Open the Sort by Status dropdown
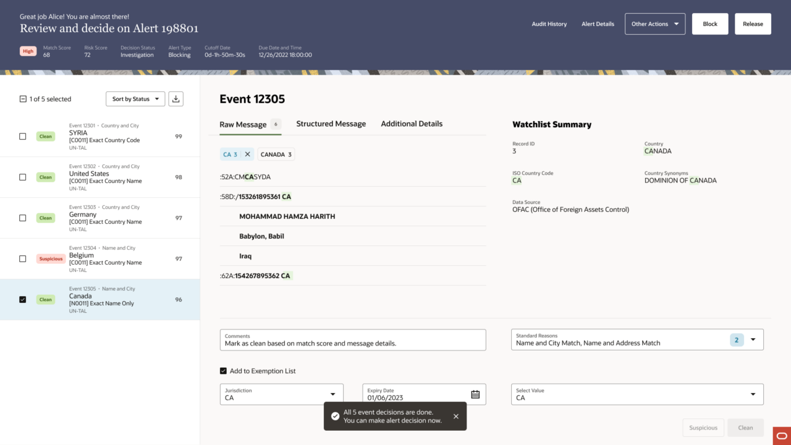 pyautogui.click(x=135, y=99)
